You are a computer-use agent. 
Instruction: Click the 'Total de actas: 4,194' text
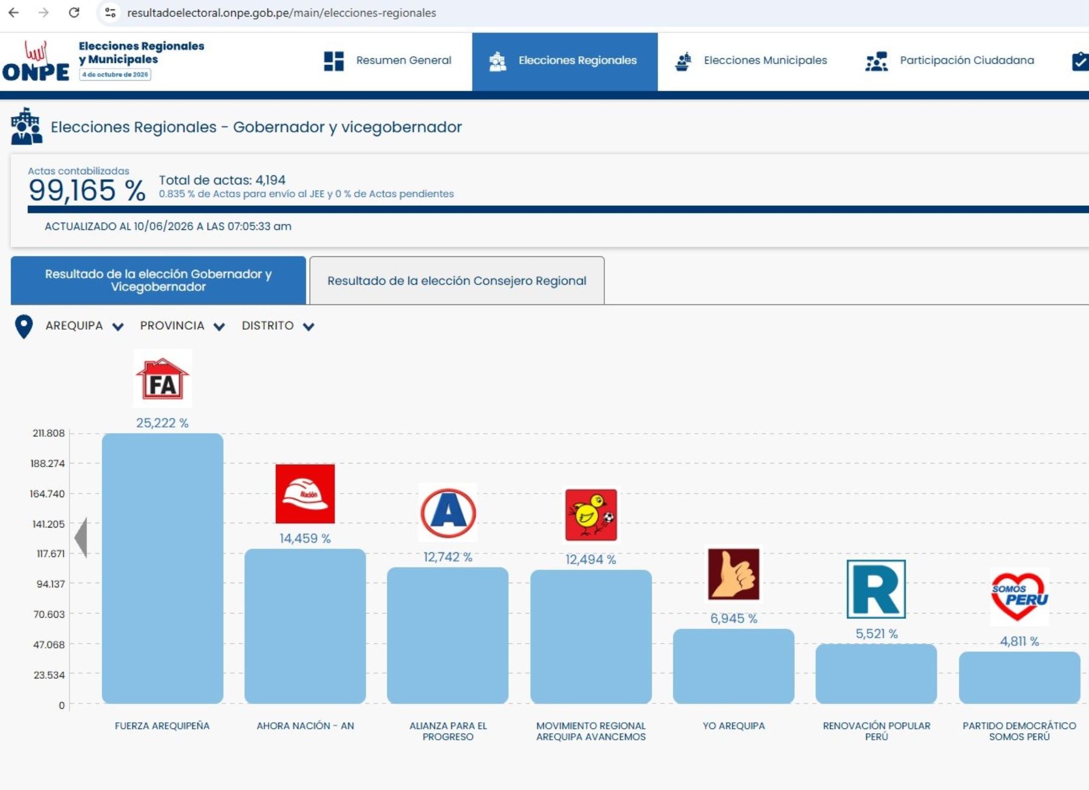point(222,180)
